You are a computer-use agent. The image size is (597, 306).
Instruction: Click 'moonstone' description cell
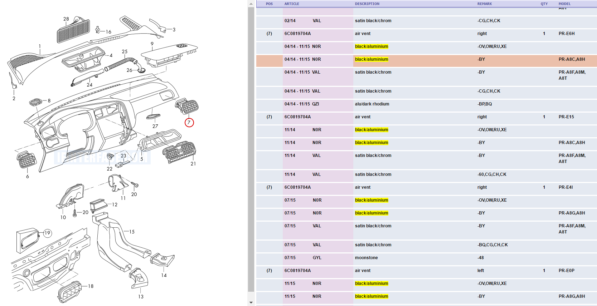coord(366,258)
